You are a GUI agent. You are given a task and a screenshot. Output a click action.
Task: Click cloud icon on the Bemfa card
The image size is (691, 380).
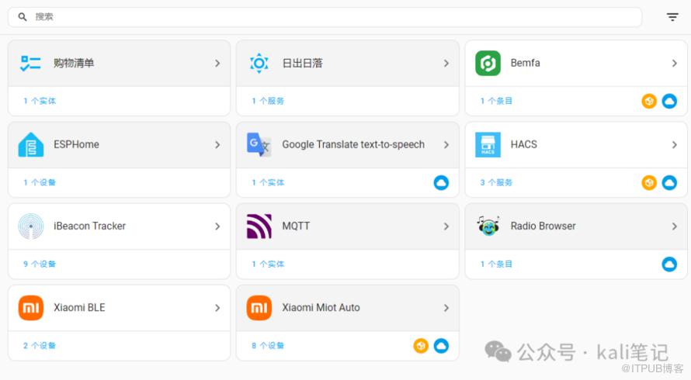coord(669,101)
